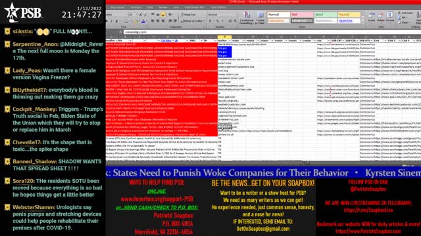Switch to the Page Layout ribbon tab

[118, 7]
